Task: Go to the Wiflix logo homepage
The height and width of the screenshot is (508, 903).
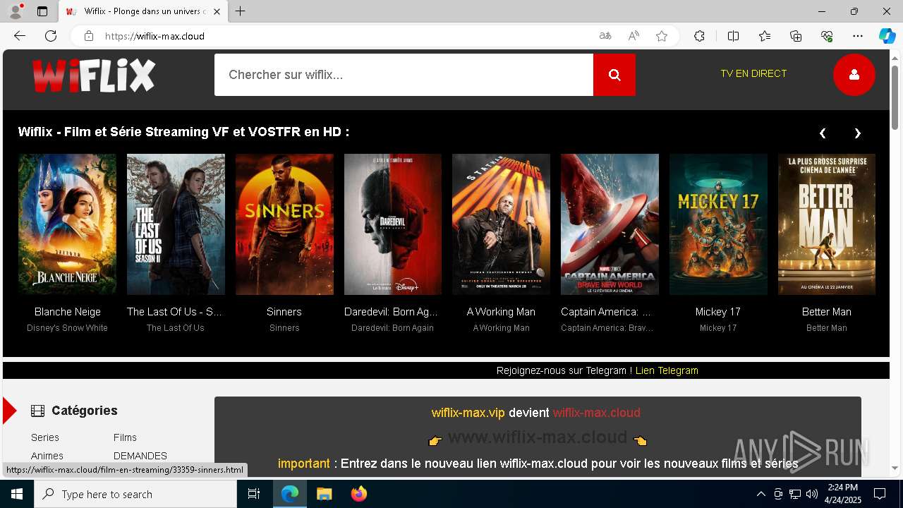Action: [x=94, y=75]
